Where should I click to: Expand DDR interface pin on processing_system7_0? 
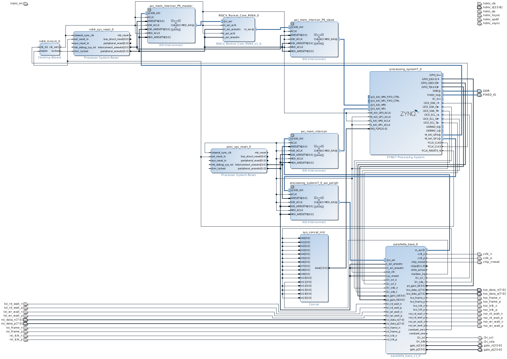pyautogui.click(x=440, y=91)
